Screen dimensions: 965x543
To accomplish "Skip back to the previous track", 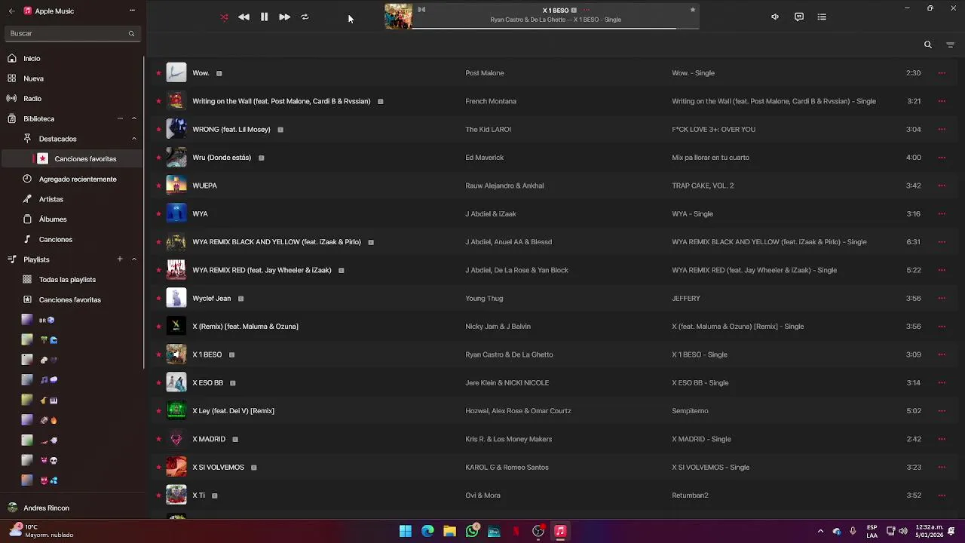I will (x=244, y=17).
